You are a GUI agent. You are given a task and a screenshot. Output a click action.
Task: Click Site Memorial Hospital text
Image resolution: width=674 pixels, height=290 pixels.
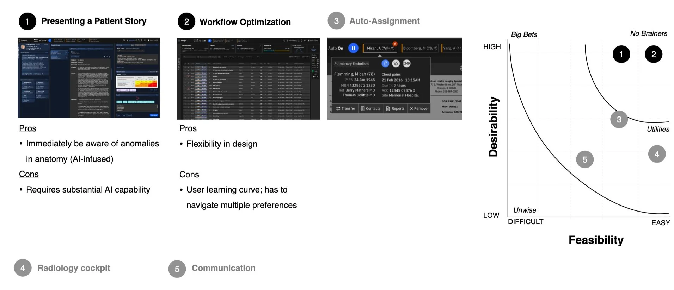coord(400,95)
